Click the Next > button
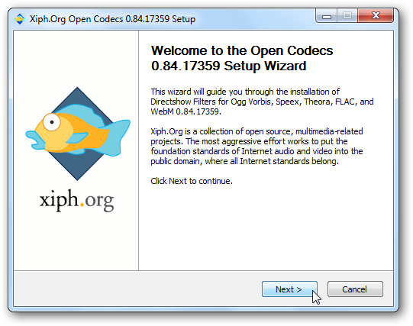The height and width of the screenshot is (326, 413). [x=289, y=289]
